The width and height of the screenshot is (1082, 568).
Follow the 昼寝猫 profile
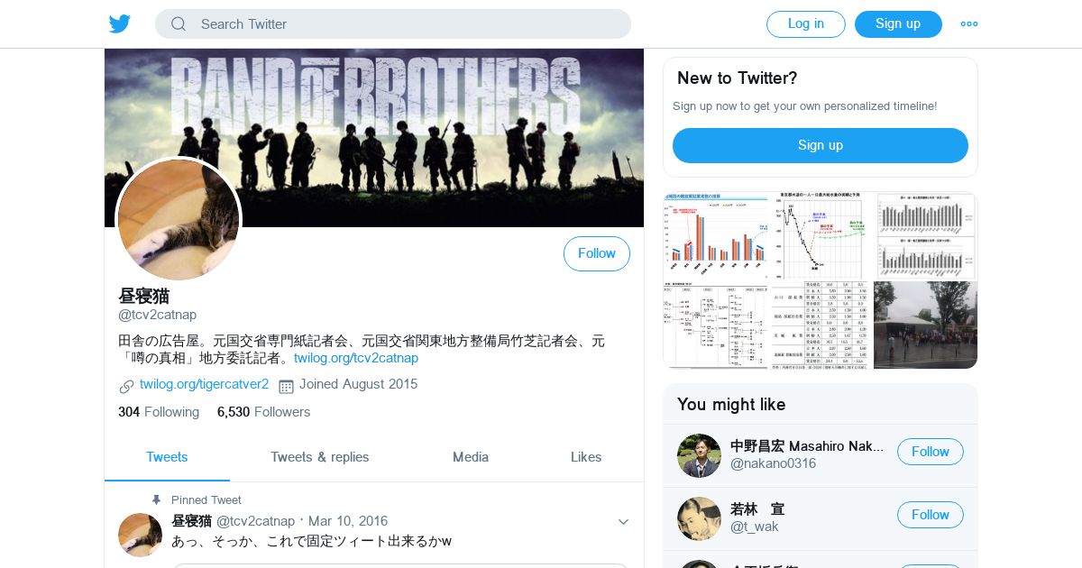click(x=597, y=254)
